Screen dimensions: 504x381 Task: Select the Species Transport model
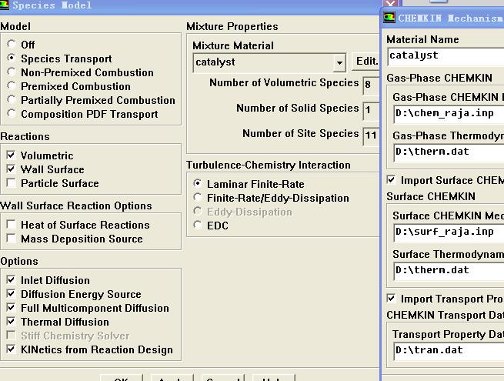[12, 58]
